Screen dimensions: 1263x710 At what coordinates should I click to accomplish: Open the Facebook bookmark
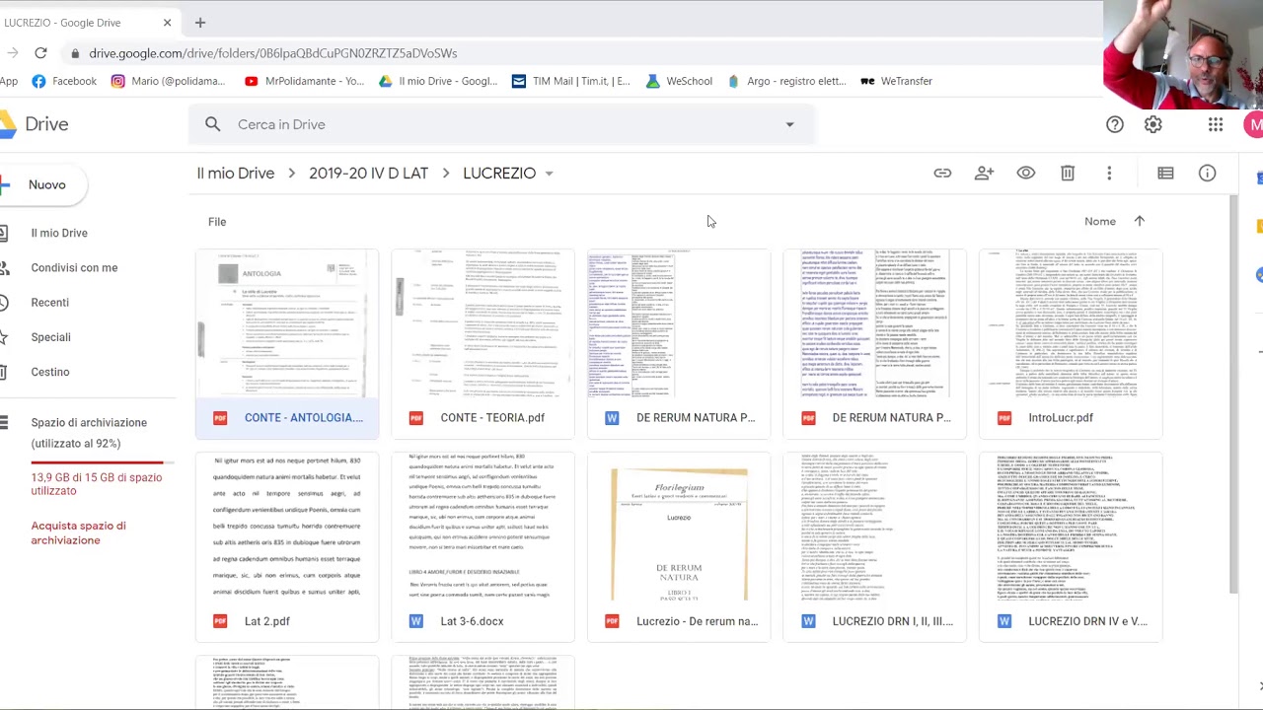pos(64,81)
